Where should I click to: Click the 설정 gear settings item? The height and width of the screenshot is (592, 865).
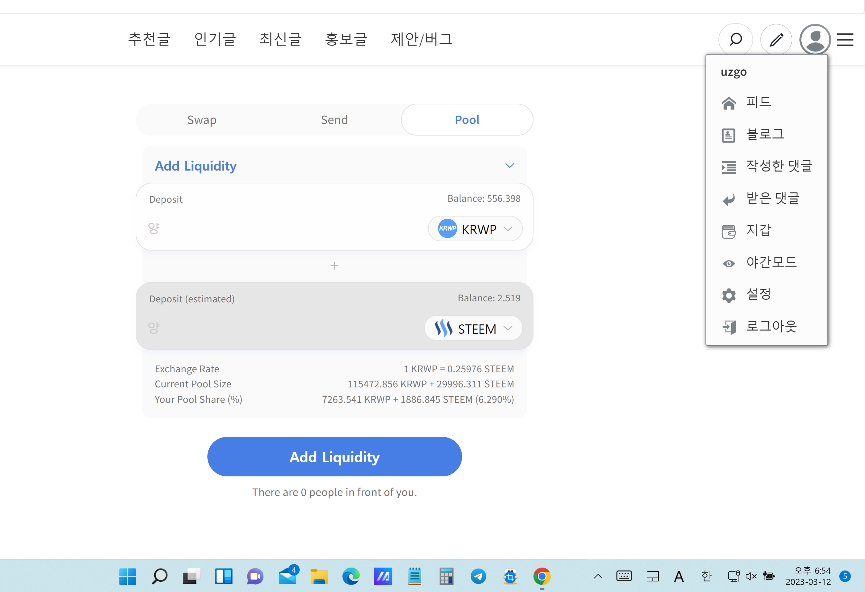[x=758, y=295]
